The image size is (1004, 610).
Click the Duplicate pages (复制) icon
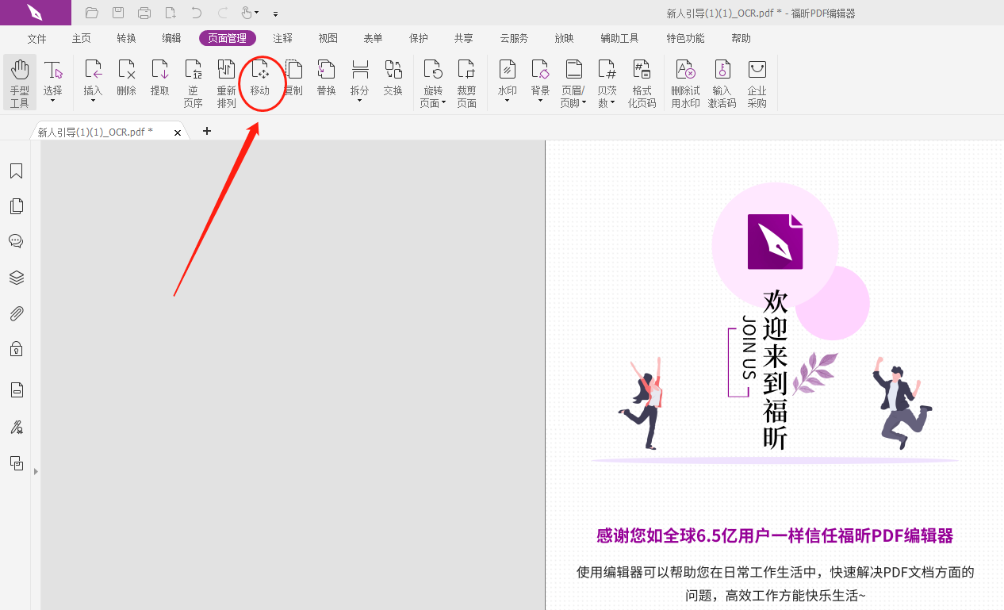(x=293, y=79)
